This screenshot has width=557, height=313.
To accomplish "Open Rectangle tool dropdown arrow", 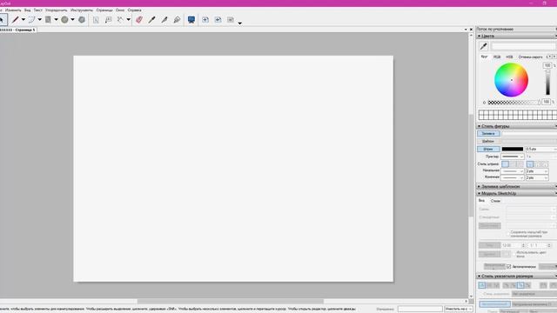I will 56,20.
